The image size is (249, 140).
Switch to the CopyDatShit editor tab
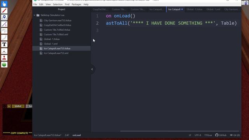(100, 9)
